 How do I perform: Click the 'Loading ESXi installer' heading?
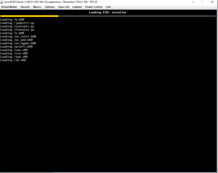[108, 12]
